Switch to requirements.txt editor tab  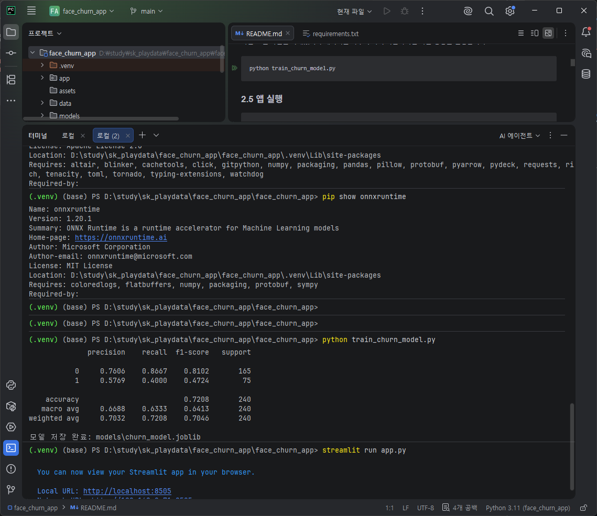331,34
